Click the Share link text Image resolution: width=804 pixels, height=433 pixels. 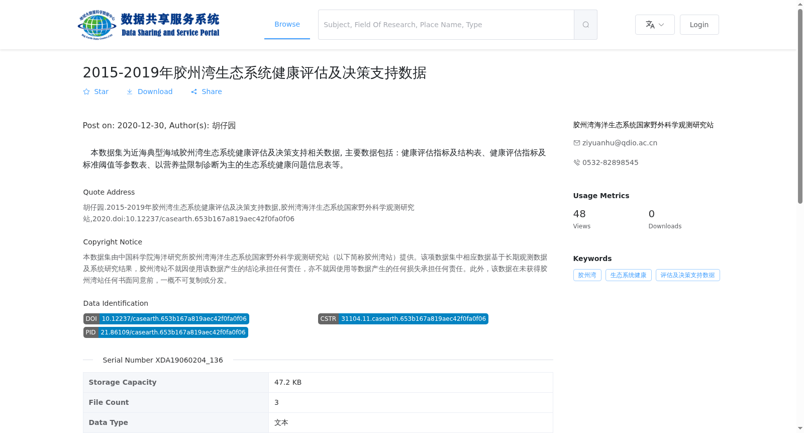point(212,92)
